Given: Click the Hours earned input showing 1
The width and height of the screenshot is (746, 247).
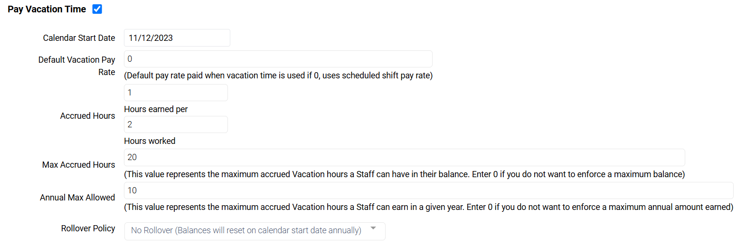Looking at the screenshot, I should coord(176,93).
